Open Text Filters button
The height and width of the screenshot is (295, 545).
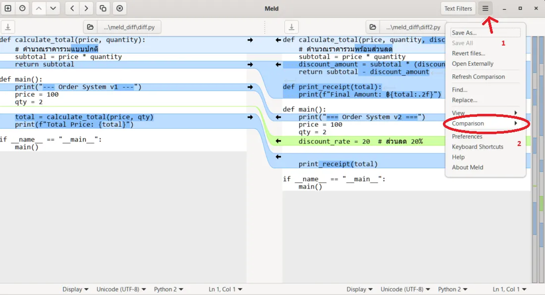[x=458, y=8]
